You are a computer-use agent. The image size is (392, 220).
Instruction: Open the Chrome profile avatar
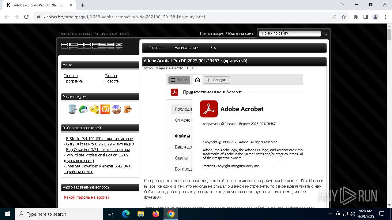coord(375,17)
